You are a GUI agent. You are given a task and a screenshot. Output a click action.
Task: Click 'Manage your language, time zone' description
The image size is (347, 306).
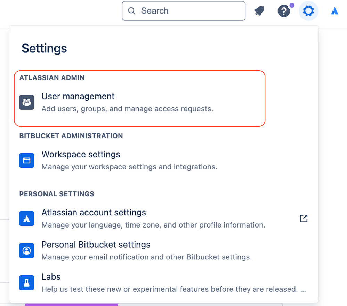click(153, 225)
